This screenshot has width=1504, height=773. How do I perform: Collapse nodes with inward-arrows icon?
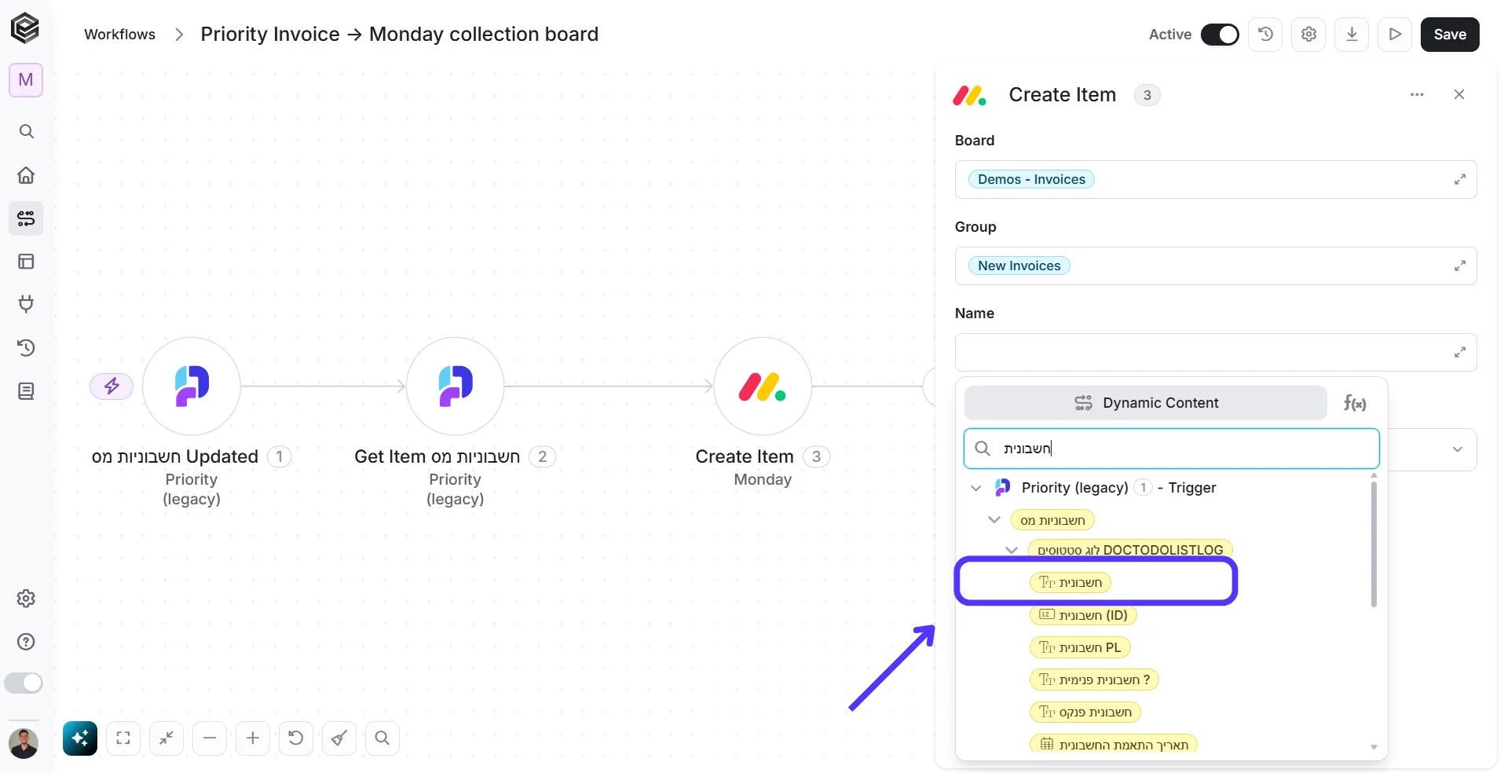coord(167,738)
